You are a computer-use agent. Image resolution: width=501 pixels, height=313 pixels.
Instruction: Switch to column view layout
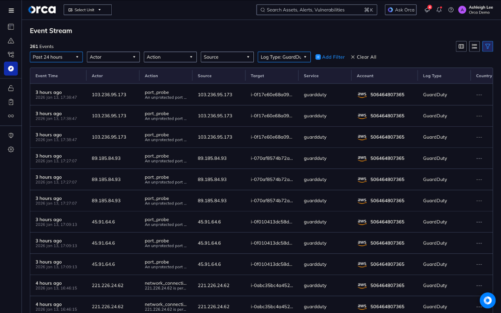pos(461,46)
